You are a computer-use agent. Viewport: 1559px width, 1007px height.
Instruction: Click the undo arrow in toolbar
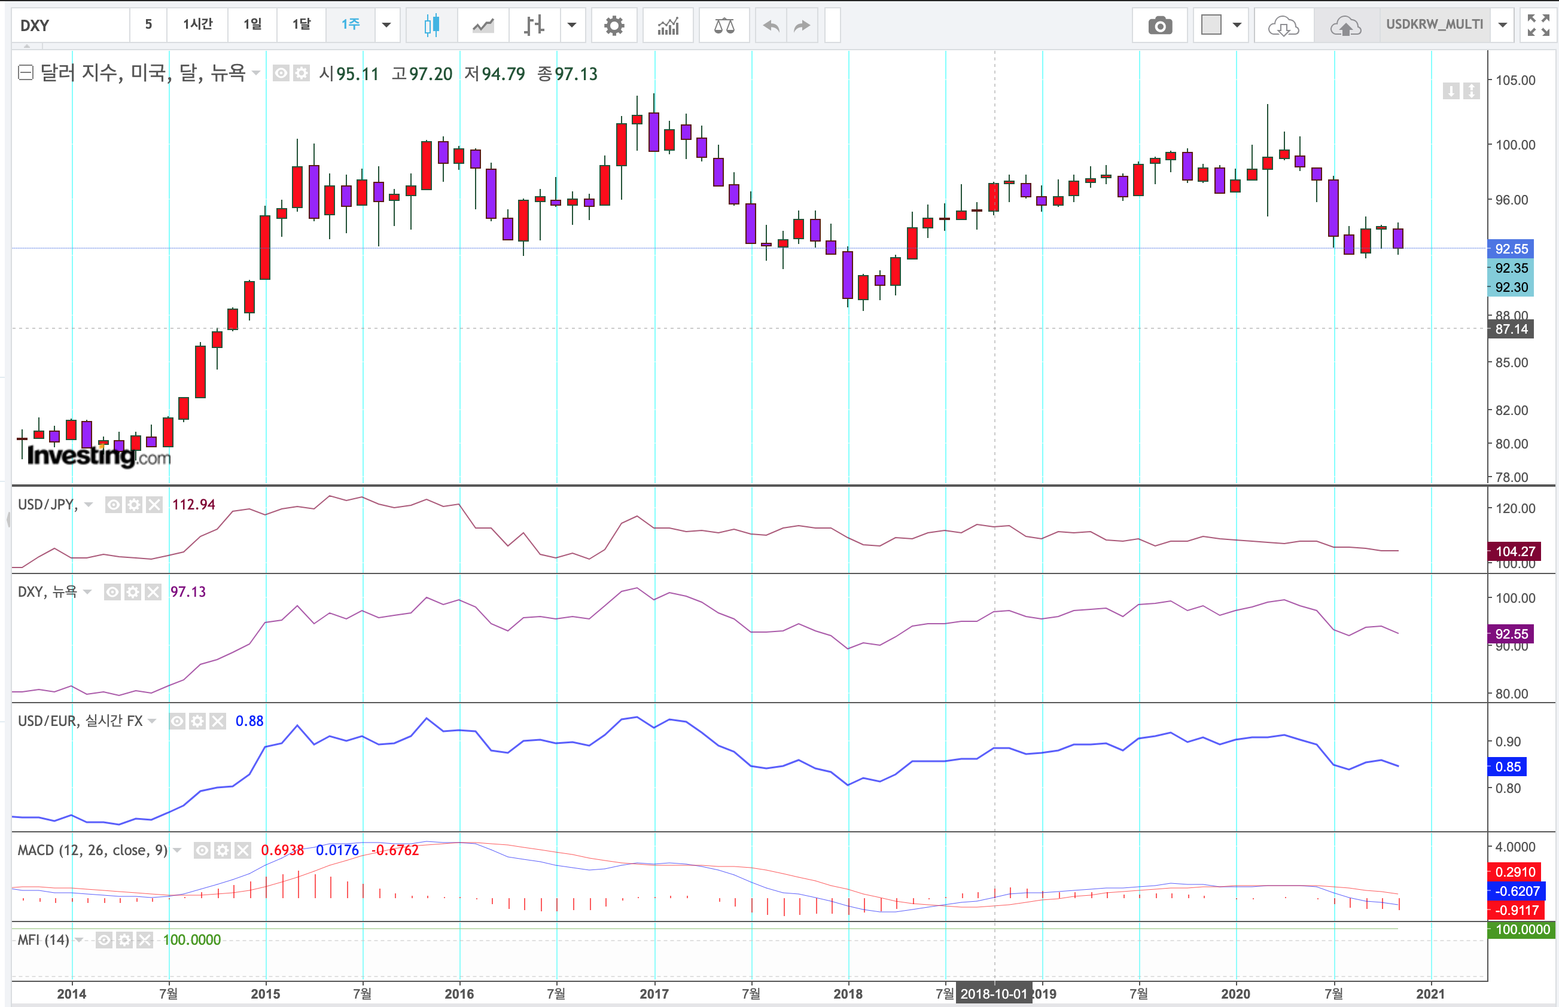click(x=771, y=26)
